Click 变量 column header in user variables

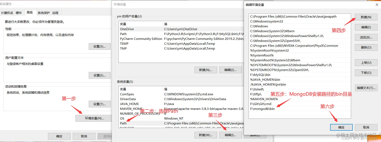pyautogui.click(x=141, y=24)
